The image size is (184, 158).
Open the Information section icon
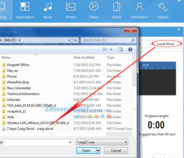tap(140, 7)
